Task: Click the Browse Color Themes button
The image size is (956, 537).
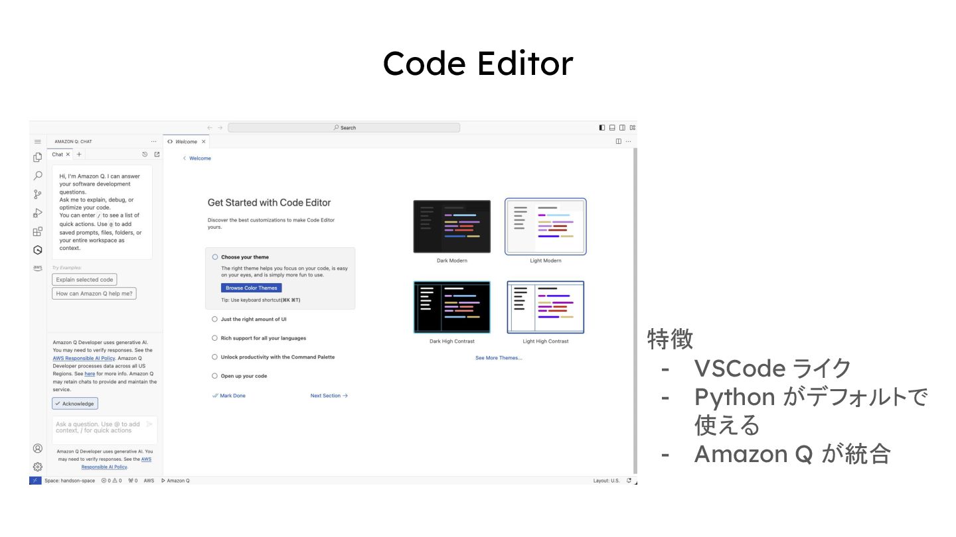Action: point(252,288)
